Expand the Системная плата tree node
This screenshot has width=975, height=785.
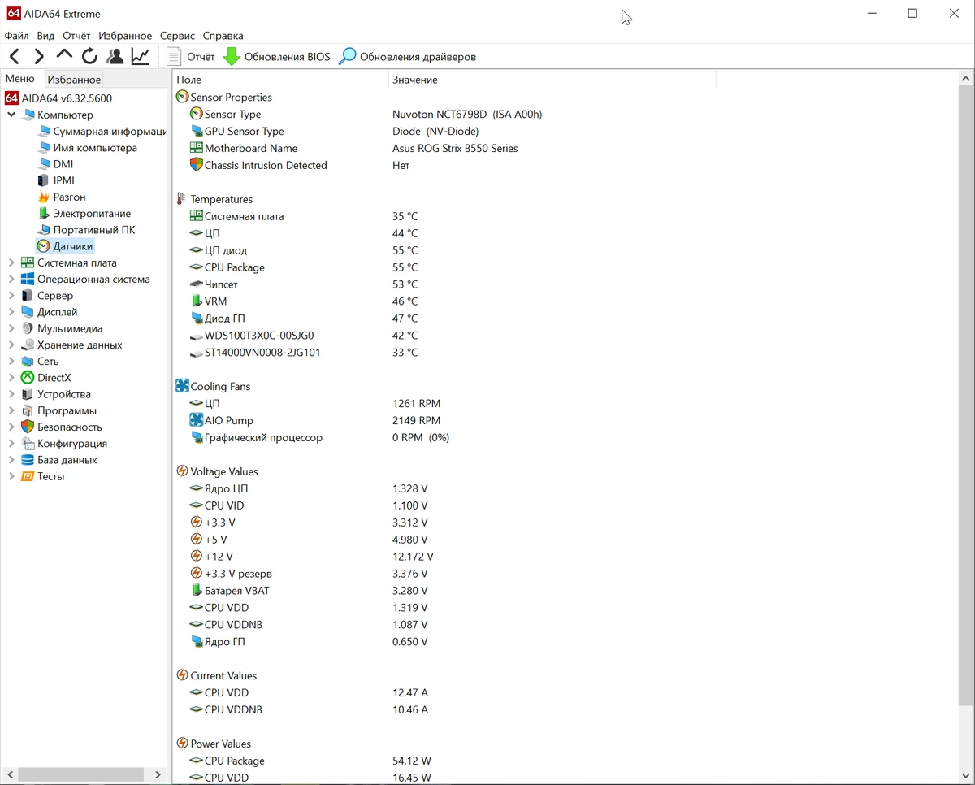coord(11,262)
